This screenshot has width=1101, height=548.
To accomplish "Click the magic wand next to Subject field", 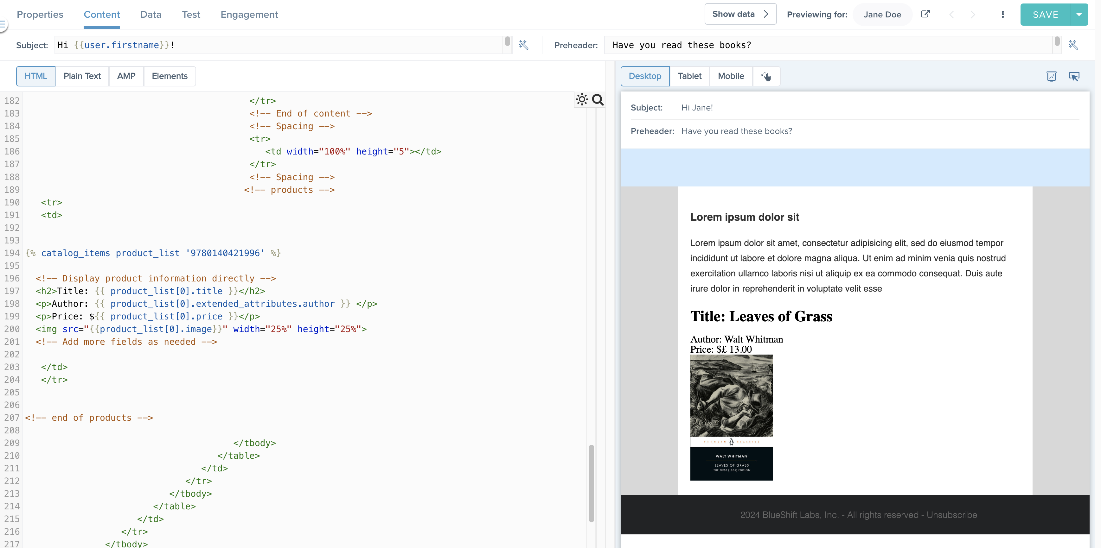I will (524, 45).
